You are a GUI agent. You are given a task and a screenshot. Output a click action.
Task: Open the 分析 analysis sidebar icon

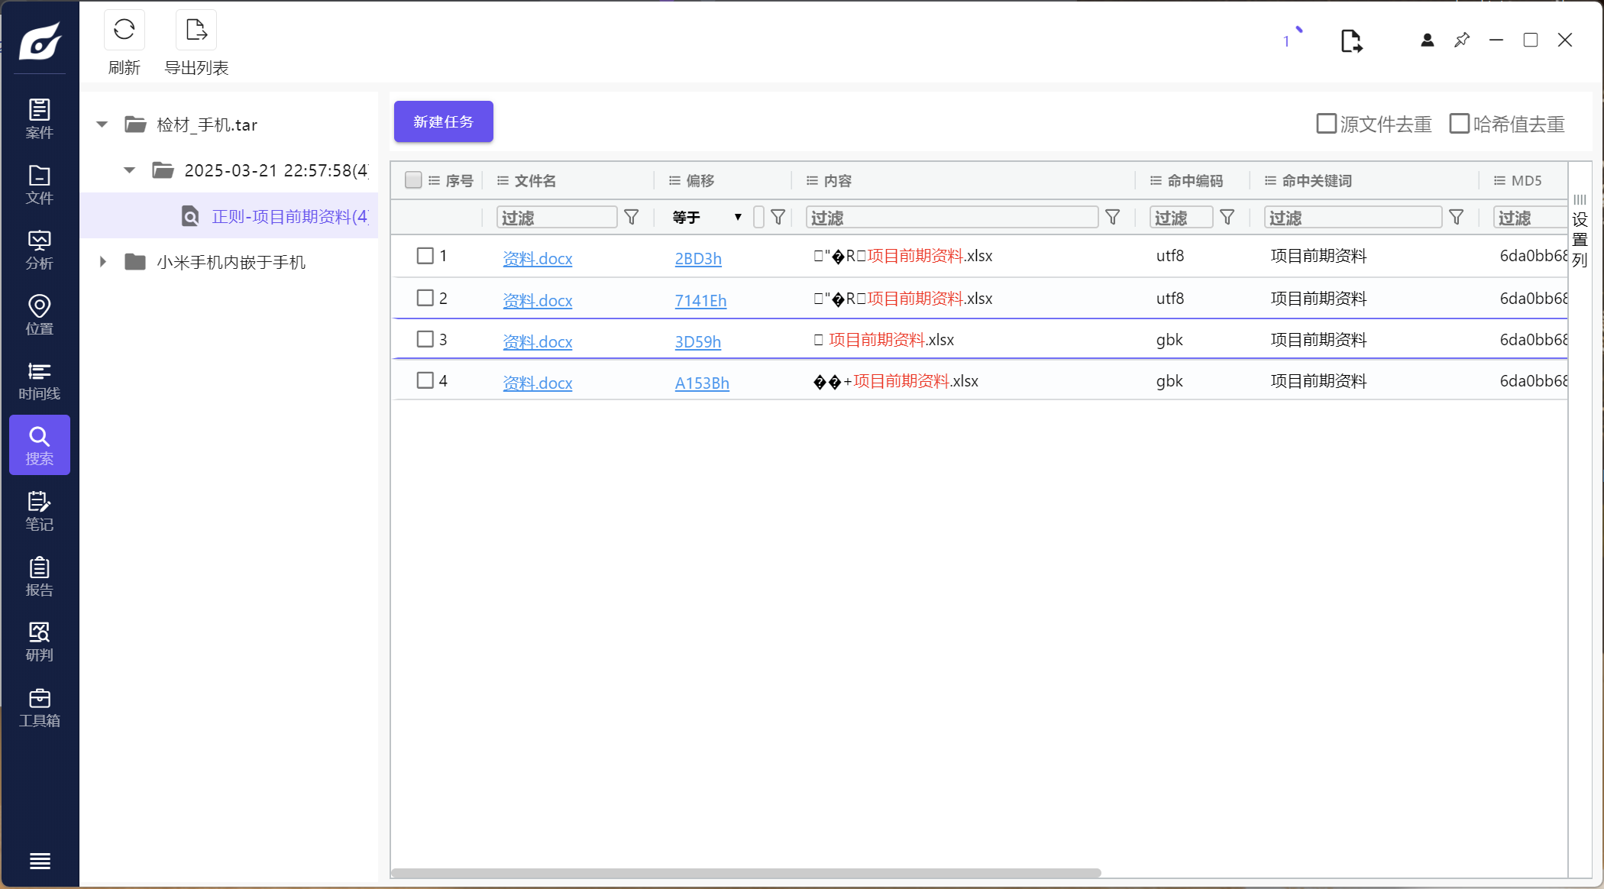(39, 250)
